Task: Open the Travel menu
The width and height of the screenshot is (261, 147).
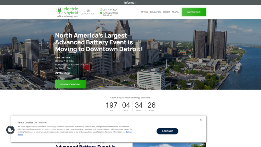Action: 175,12
